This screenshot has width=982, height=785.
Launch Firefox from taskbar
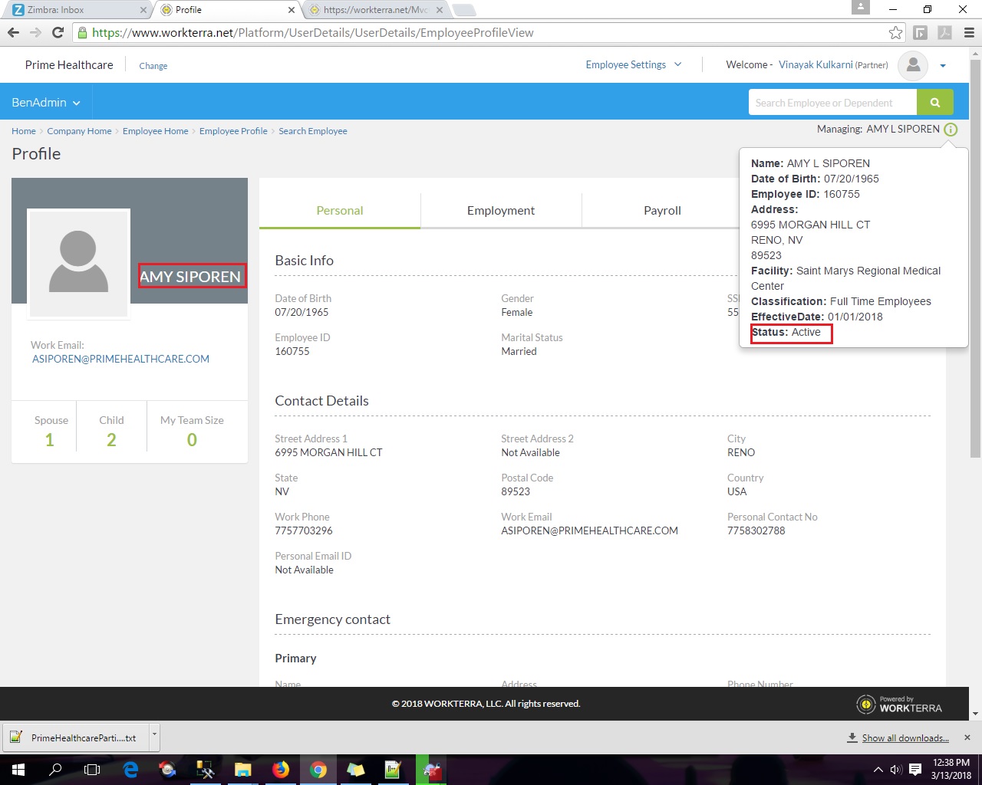click(x=280, y=770)
